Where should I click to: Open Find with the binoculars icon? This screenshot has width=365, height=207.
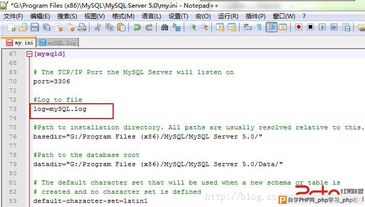164,28
